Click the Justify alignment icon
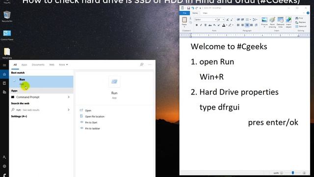The width and height of the screenshot is (314, 177). click(x=252, y=25)
